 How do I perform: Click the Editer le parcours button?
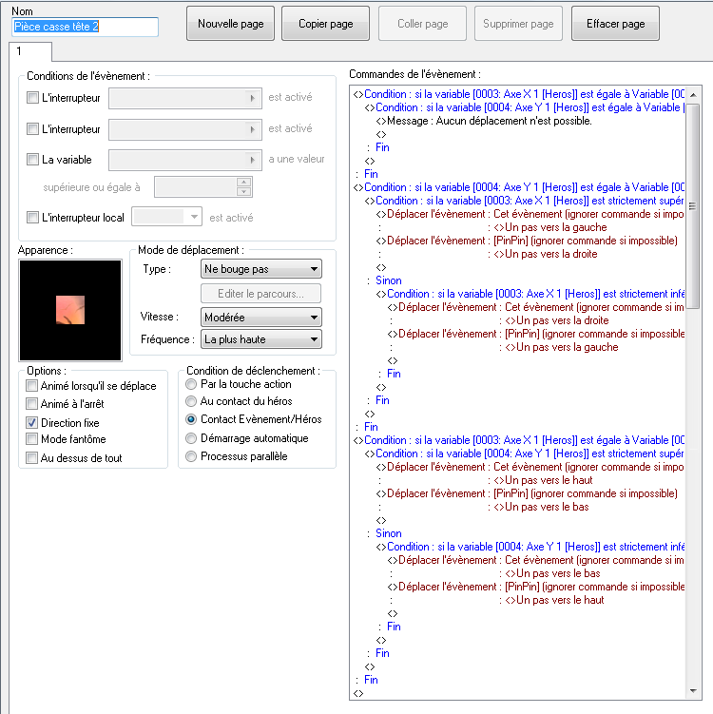260,294
